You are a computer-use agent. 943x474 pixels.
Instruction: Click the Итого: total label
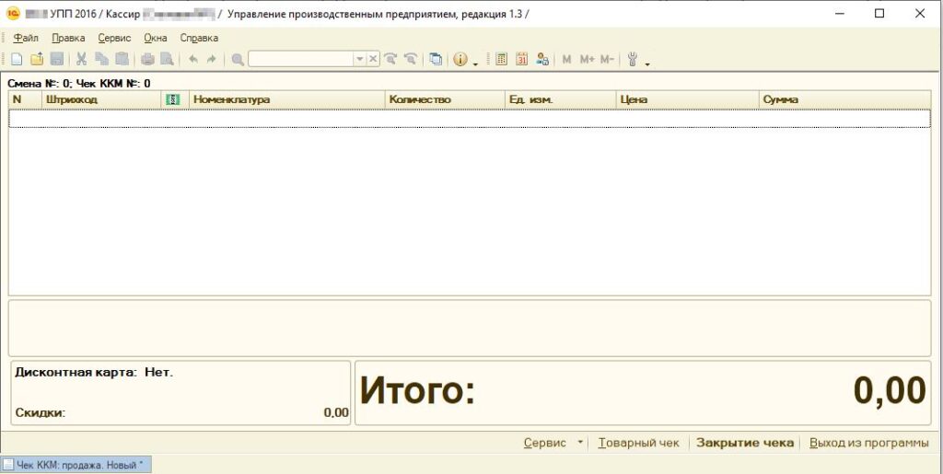coord(417,390)
